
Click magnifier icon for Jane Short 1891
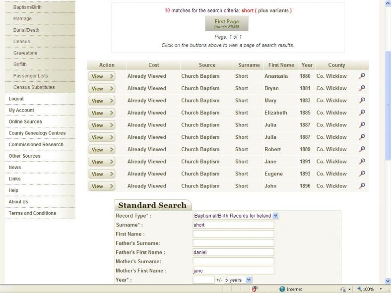tap(362, 161)
